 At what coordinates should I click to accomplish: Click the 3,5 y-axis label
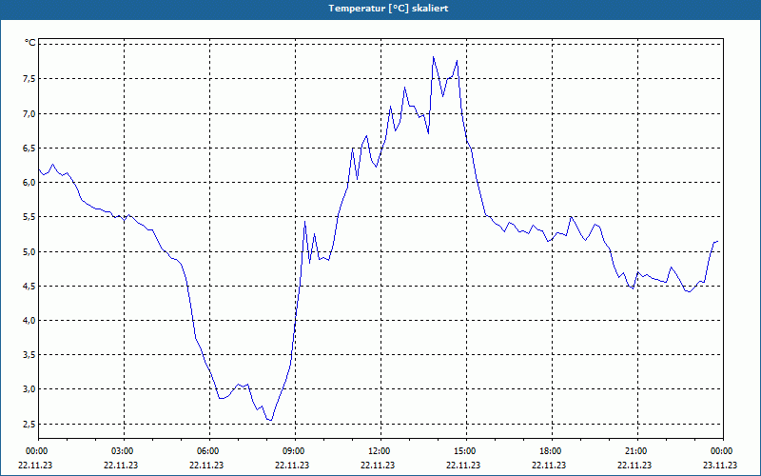[x=30, y=354]
